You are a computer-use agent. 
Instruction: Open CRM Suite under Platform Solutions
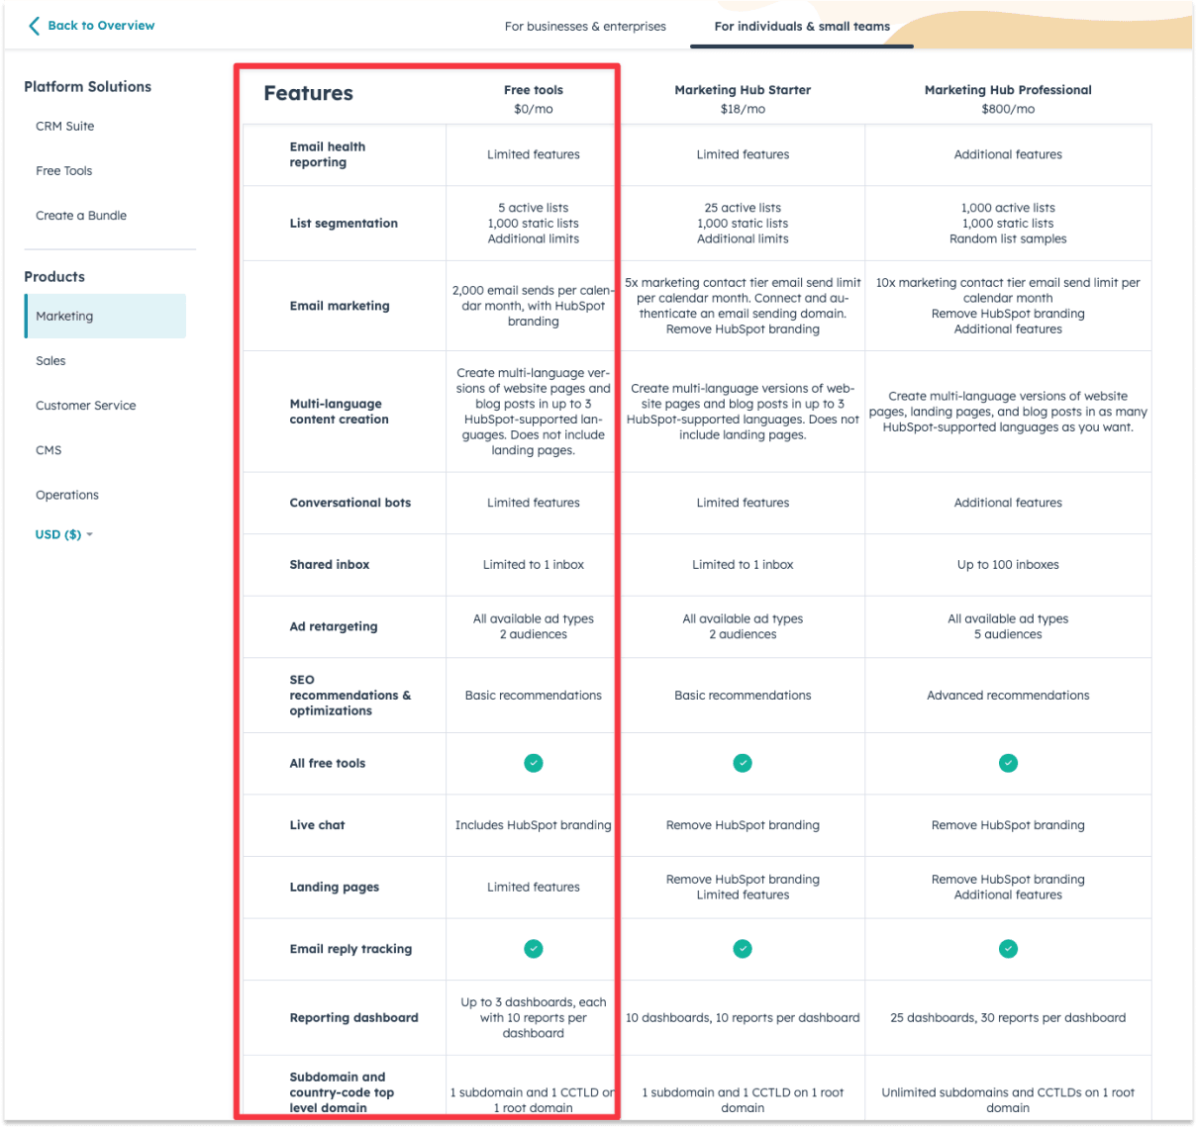point(64,126)
